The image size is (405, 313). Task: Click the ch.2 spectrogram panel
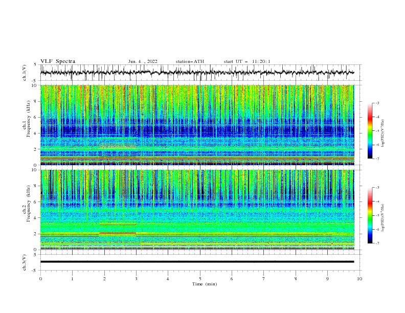point(197,210)
